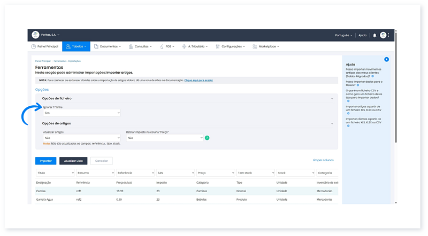This screenshot has height=236, width=428.
Task: Open the user avatar menu in header
Action: (x=383, y=35)
